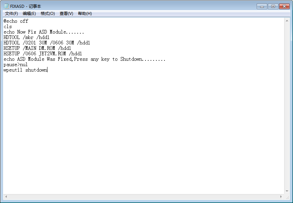This screenshot has height=203, width=293.
Task: Click on the 'pause>nul' line
Action: point(16,64)
